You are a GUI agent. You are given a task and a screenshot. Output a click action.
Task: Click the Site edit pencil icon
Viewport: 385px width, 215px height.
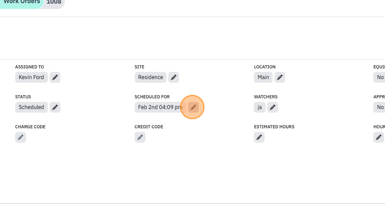[x=174, y=77]
